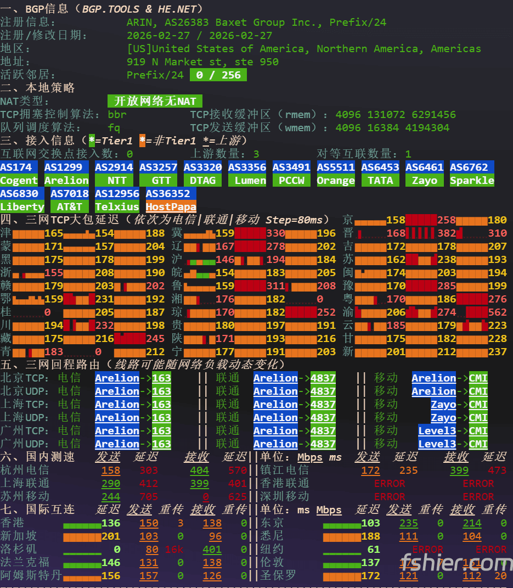Screen dimensions: 513x588
Task: Click the AS7018 AT&T badge
Action: [x=70, y=200]
